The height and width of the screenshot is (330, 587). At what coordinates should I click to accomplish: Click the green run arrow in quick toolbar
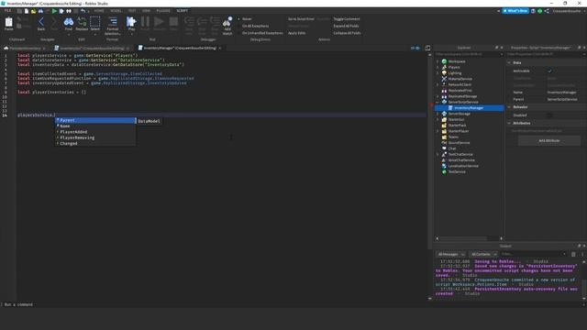point(54,11)
